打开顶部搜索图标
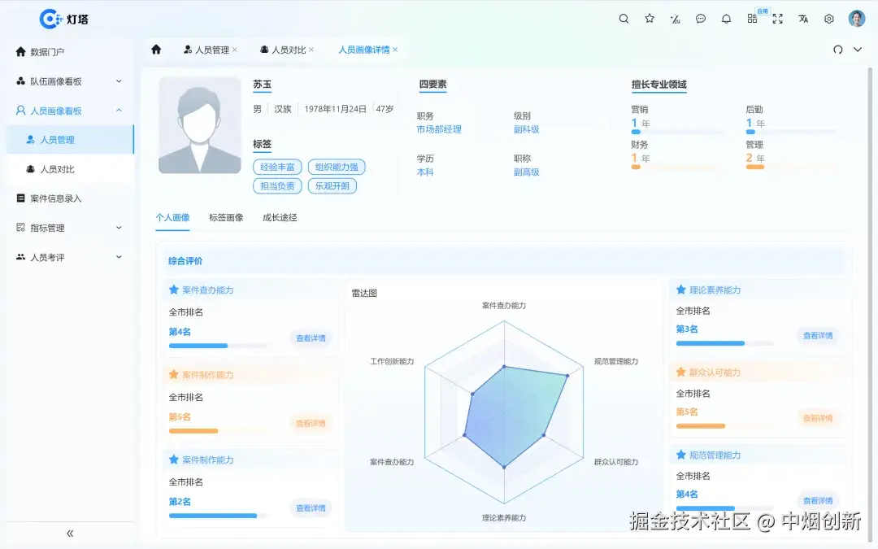The height and width of the screenshot is (549, 878). tap(624, 18)
